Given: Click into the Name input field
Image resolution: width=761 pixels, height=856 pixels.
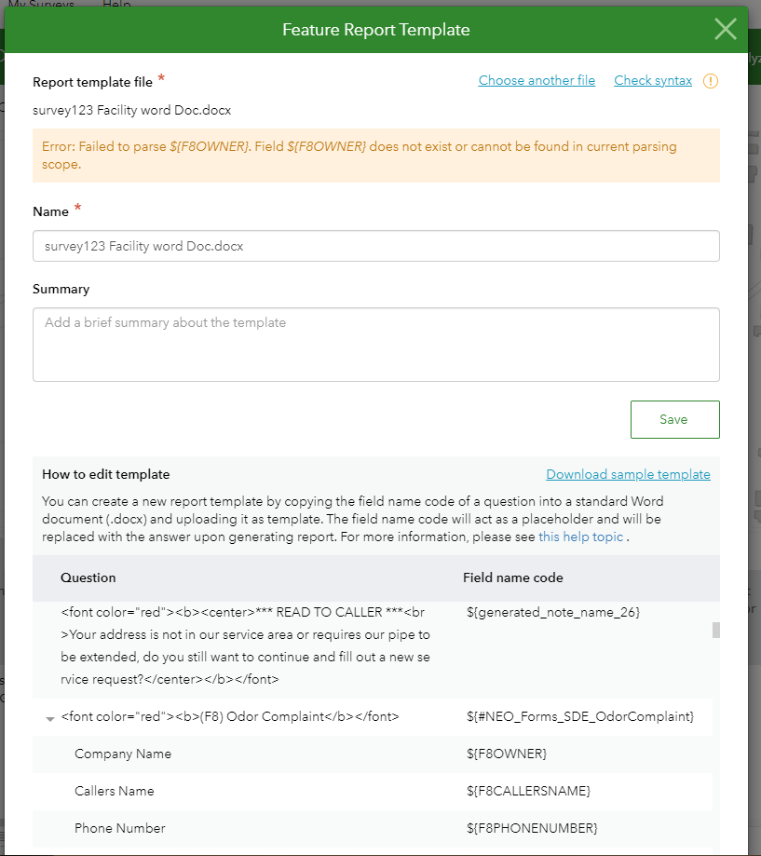Looking at the screenshot, I should click(x=375, y=246).
